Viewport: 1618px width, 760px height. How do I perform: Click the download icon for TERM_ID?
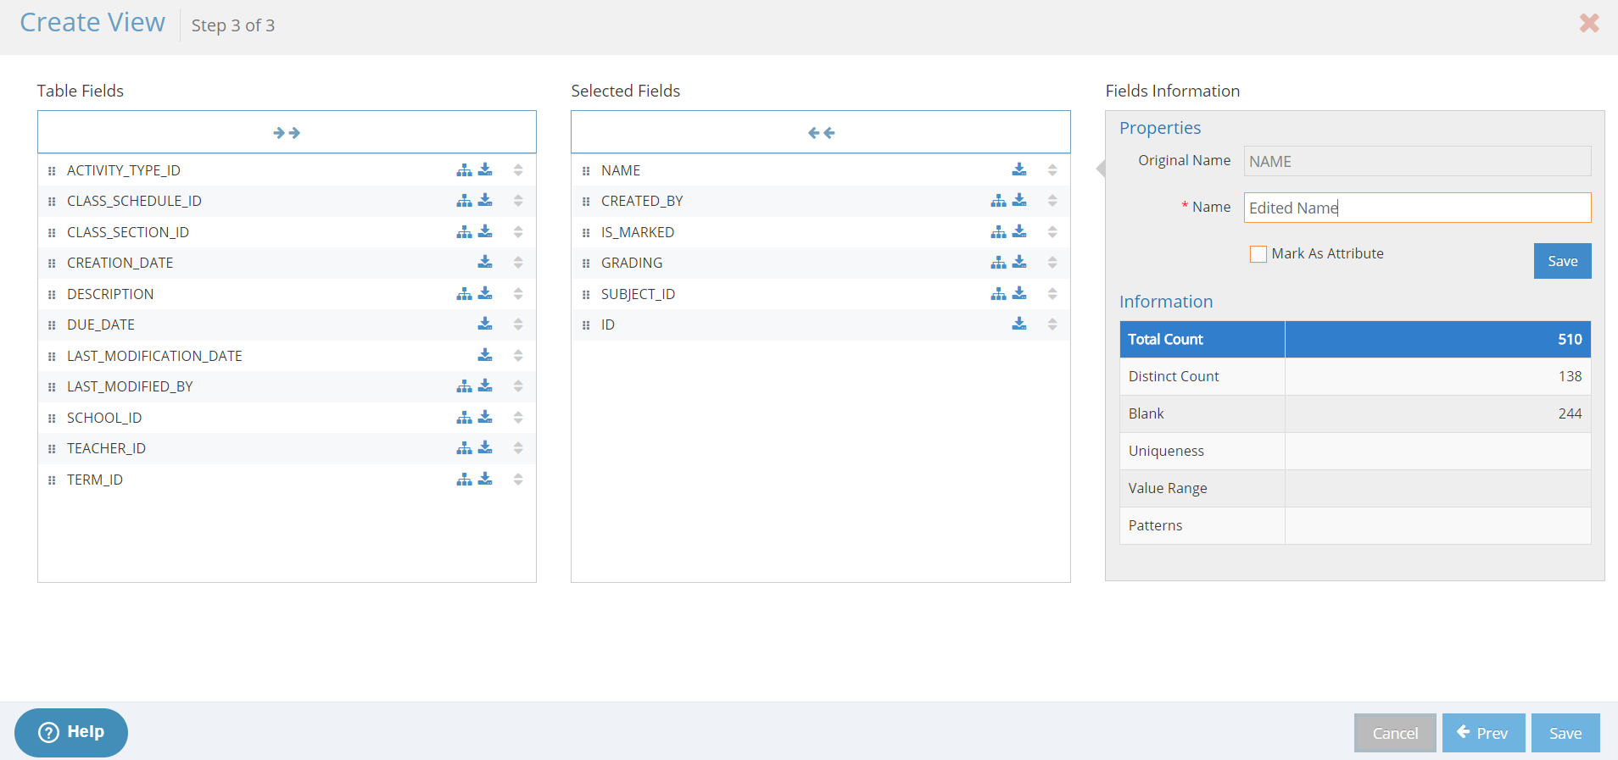tap(485, 480)
